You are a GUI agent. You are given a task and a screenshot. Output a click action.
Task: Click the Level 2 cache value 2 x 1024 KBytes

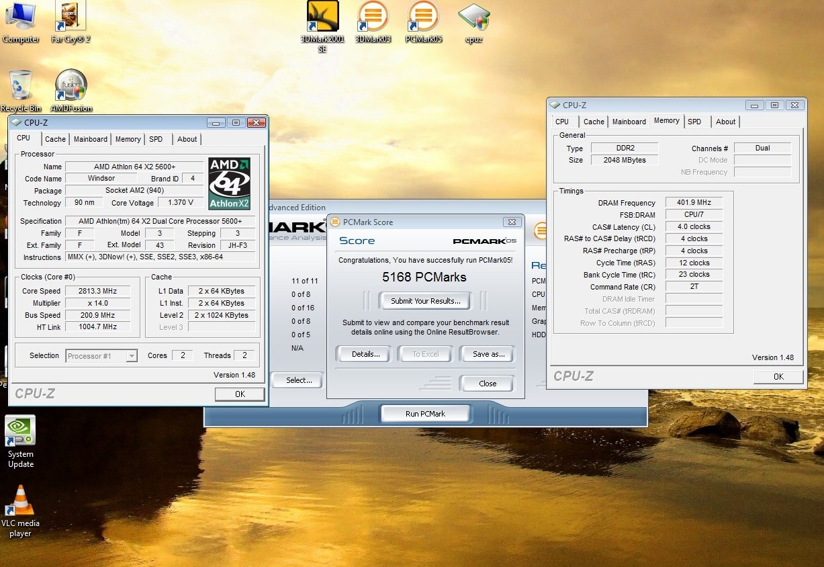point(223,315)
